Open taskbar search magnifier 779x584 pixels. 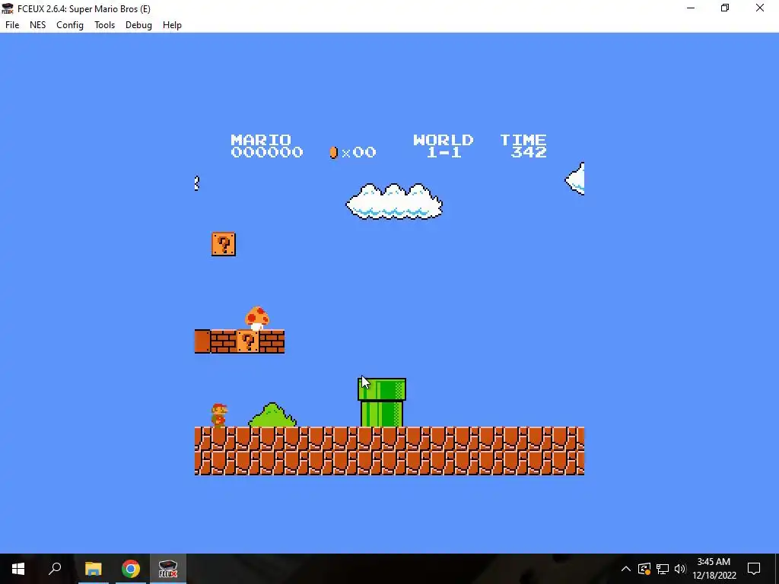pos(55,569)
